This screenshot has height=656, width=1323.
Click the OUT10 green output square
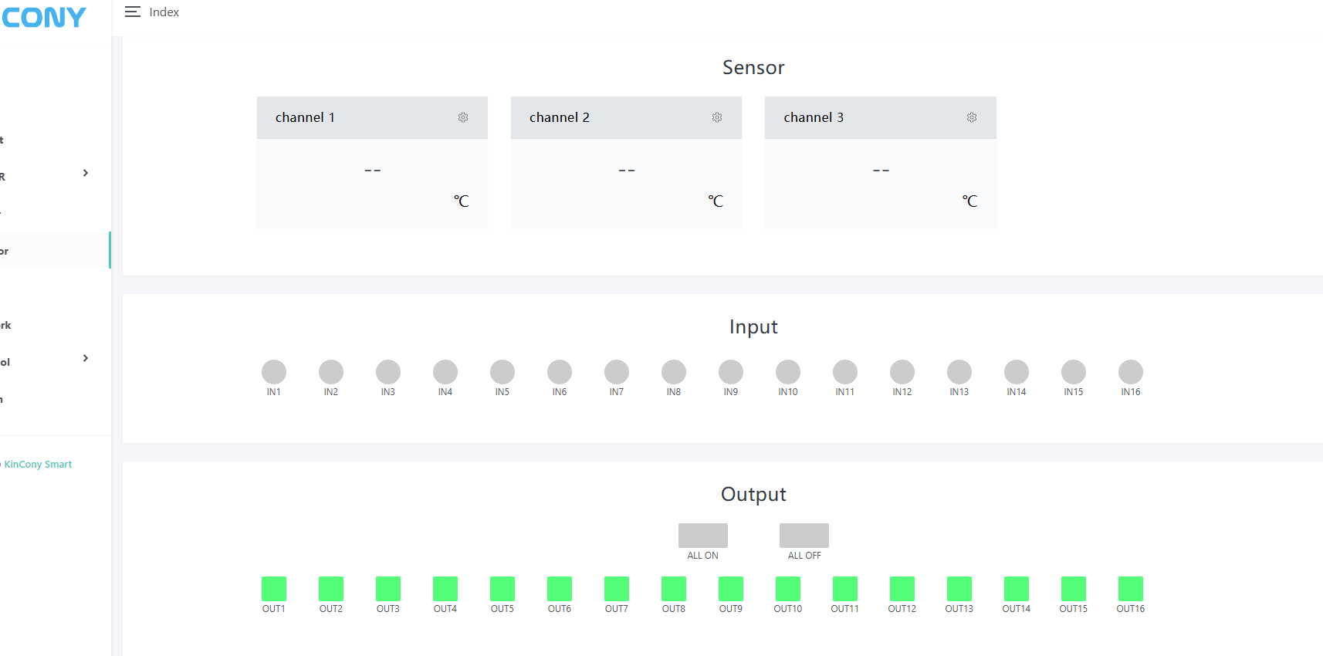pyautogui.click(x=788, y=589)
